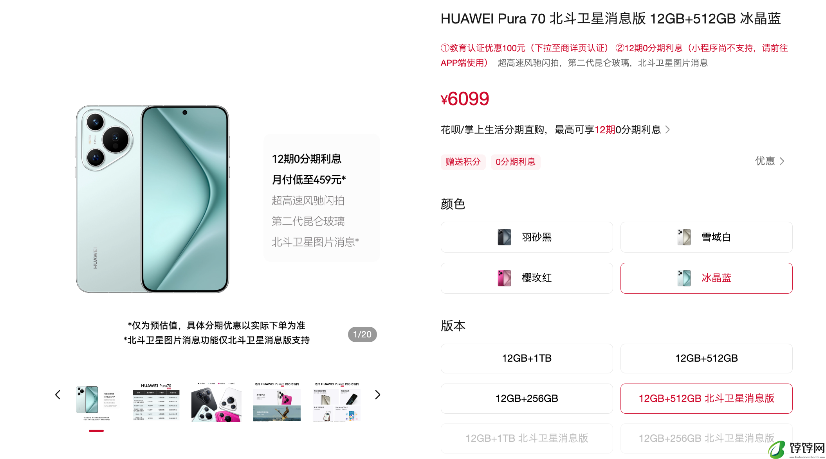View the fifth feature grid thumbnail
The height and width of the screenshot is (459, 826).
337,402
